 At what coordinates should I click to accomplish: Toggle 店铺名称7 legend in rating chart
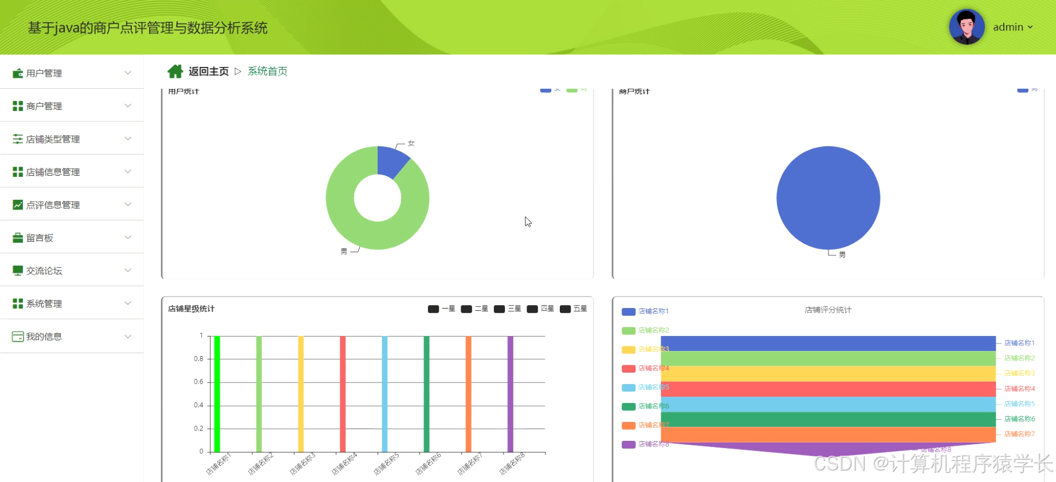pyautogui.click(x=645, y=425)
